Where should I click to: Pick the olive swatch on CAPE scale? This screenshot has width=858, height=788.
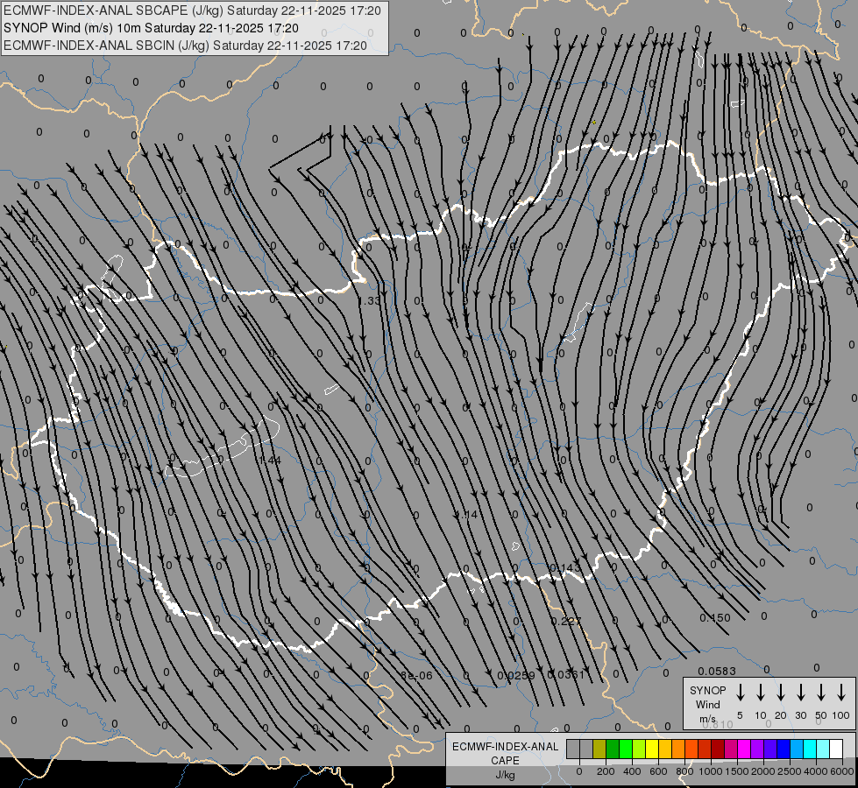pyautogui.click(x=599, y=749)
